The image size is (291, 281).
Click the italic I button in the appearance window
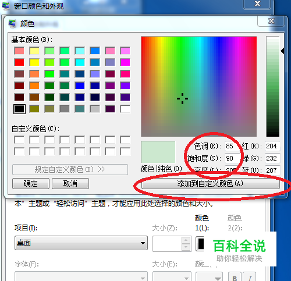[x=250, y=278]
